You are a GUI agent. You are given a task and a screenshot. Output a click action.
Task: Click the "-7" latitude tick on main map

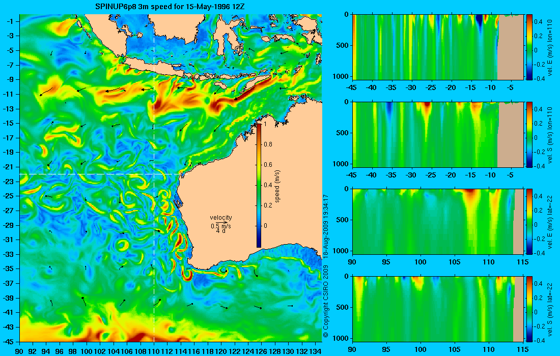[10, 65]
